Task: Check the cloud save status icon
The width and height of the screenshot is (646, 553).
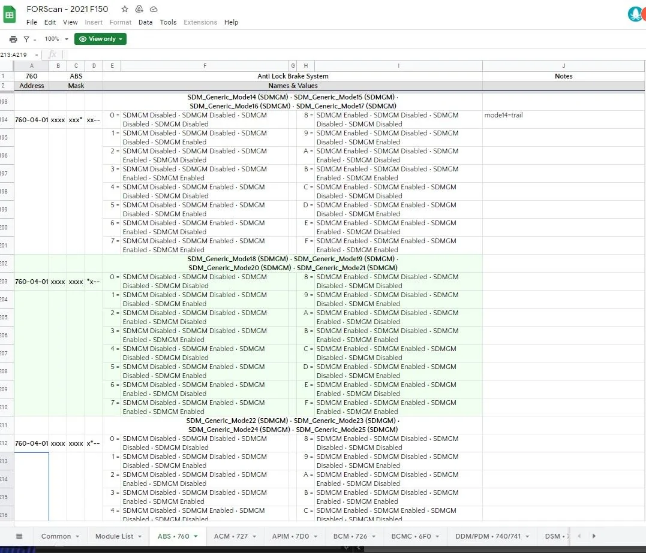Action: tap(154, 8)
